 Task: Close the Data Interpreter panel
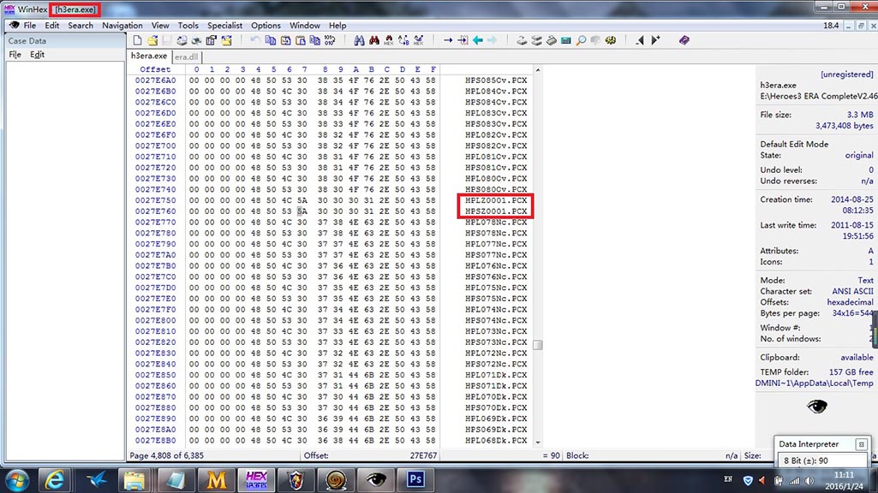[861, 444]
